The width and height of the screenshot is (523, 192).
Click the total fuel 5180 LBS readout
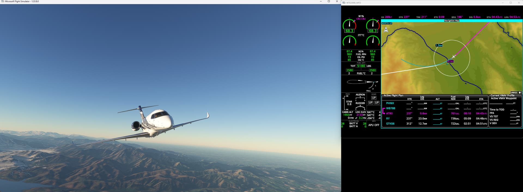tap(361, 66)
